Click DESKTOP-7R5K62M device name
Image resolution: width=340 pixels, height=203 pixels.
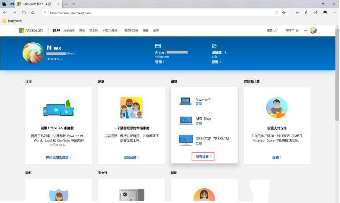click(x=212, y=138)
